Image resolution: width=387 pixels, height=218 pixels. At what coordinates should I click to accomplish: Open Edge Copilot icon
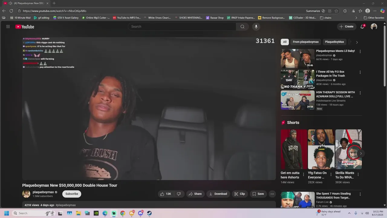(382, 11)
